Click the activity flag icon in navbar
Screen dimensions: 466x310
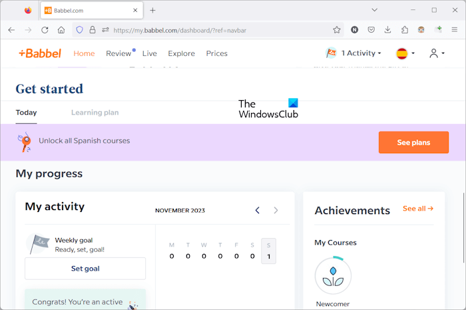331,53
